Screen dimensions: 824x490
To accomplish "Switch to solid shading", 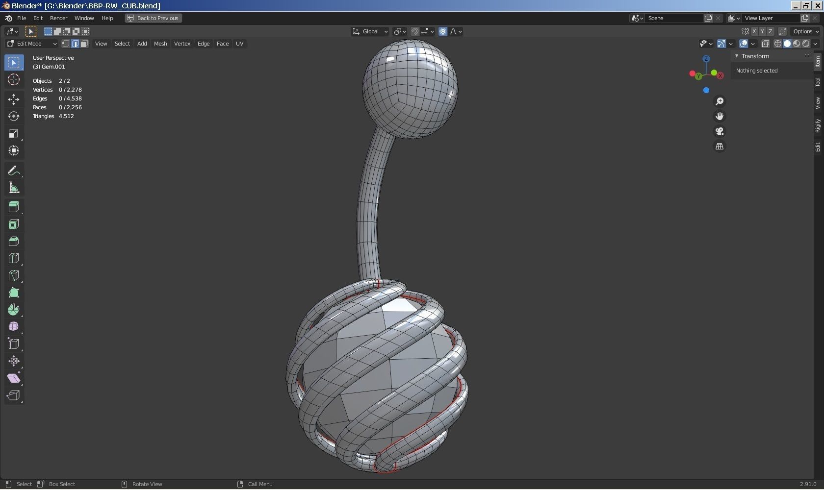I will [x=787, y=44].
